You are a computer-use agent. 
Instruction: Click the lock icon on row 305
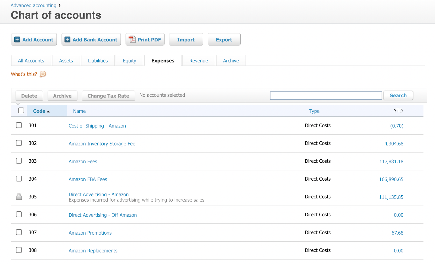(19, 196)
